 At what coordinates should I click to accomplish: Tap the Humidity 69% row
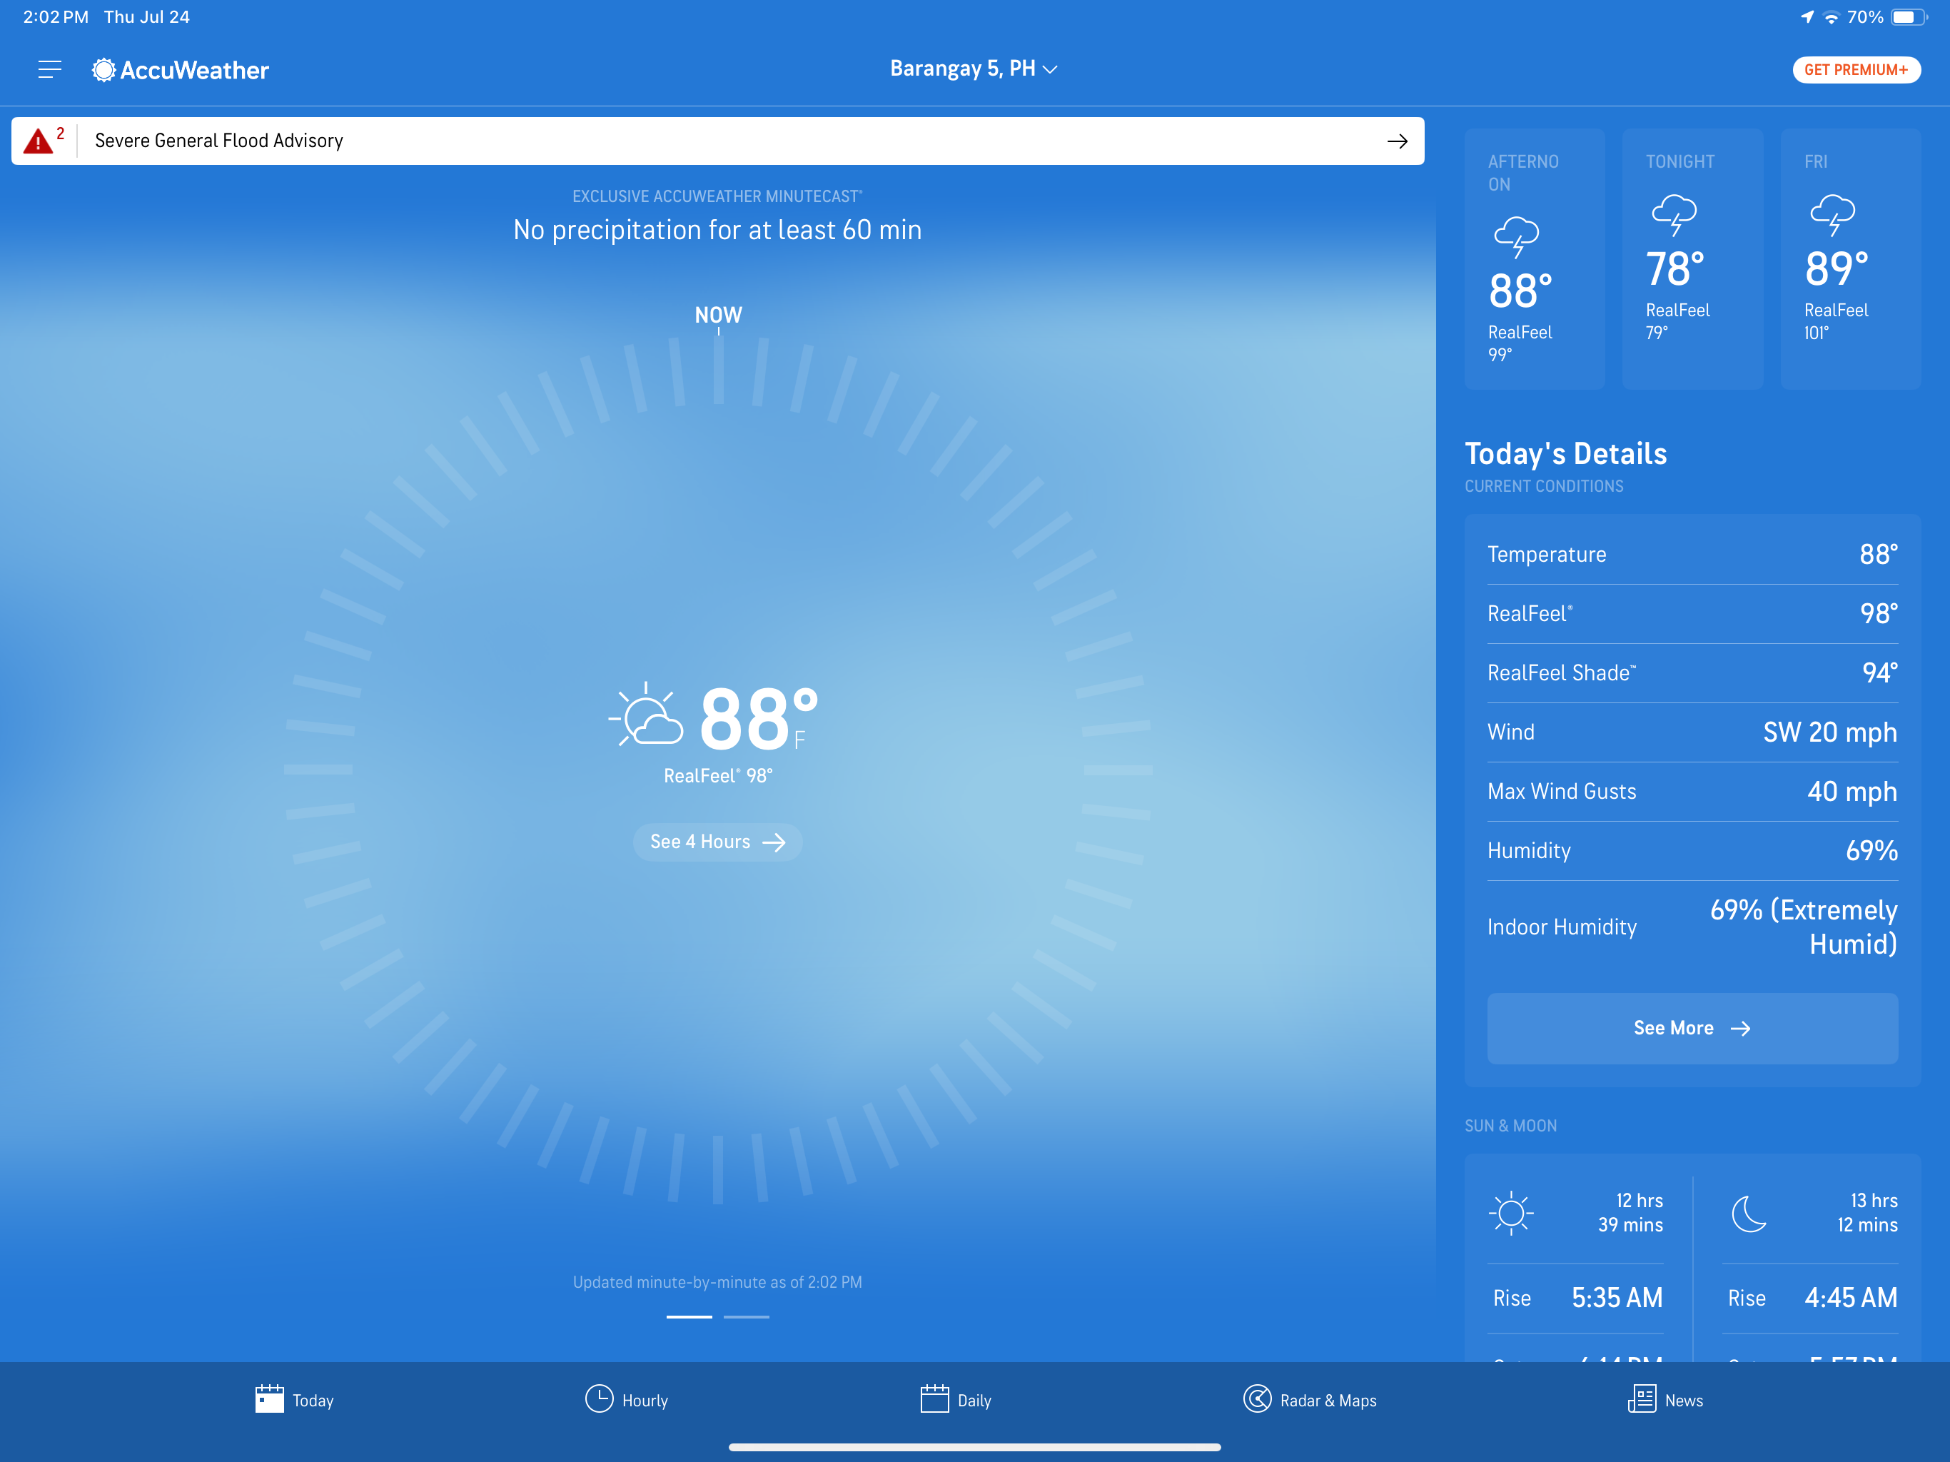point(1692,851)
